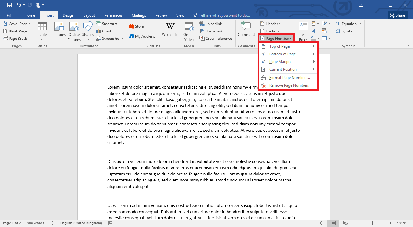This screenshot has height=227, width=413.
Task: Insert the Date and Time
Action: pos(324,31)
